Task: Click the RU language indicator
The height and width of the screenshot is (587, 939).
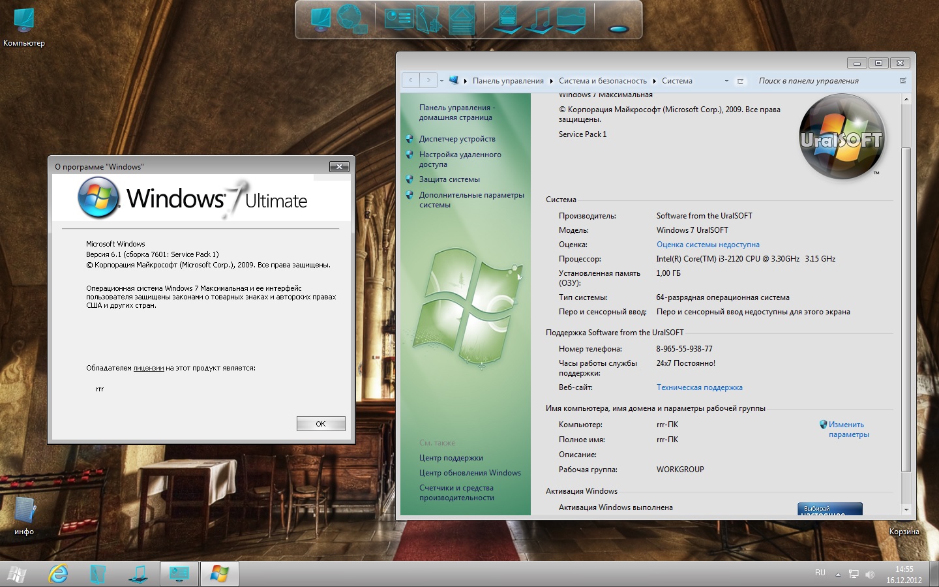Action: [x=820, y=573]
